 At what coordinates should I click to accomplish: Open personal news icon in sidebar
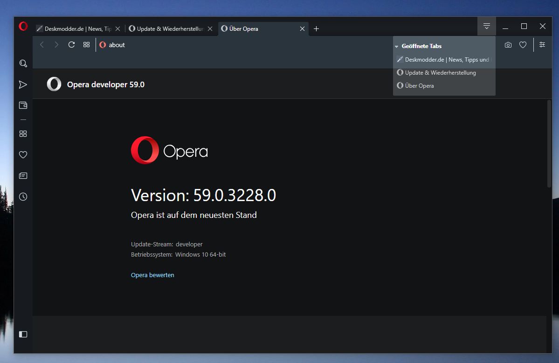coord(23,175)
